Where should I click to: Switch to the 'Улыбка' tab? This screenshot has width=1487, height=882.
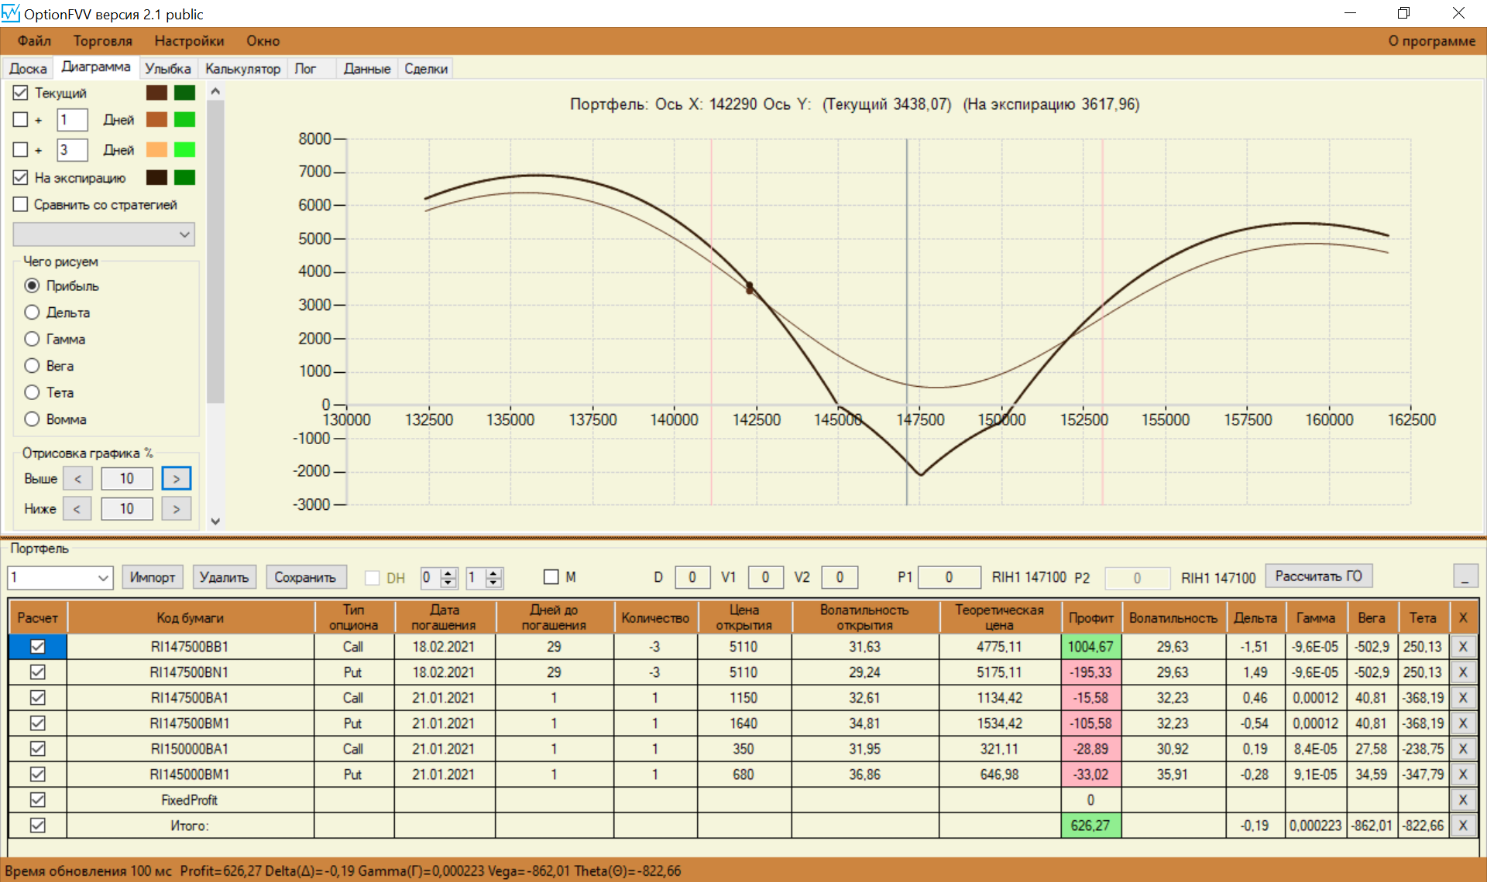pos(167,69)
